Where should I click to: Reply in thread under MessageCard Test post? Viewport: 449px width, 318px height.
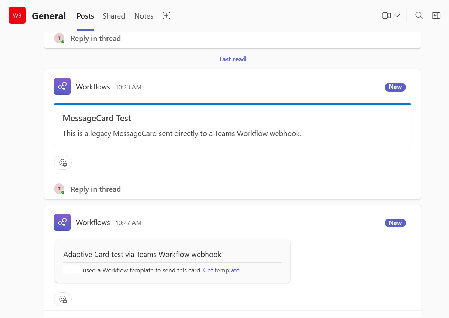click(x=96, y=189)
